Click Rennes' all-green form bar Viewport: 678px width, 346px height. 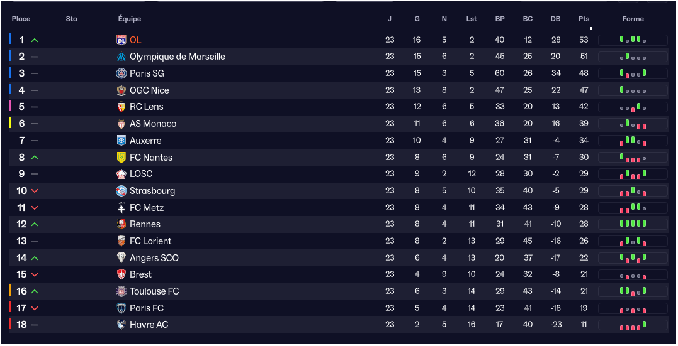point(633,224)
